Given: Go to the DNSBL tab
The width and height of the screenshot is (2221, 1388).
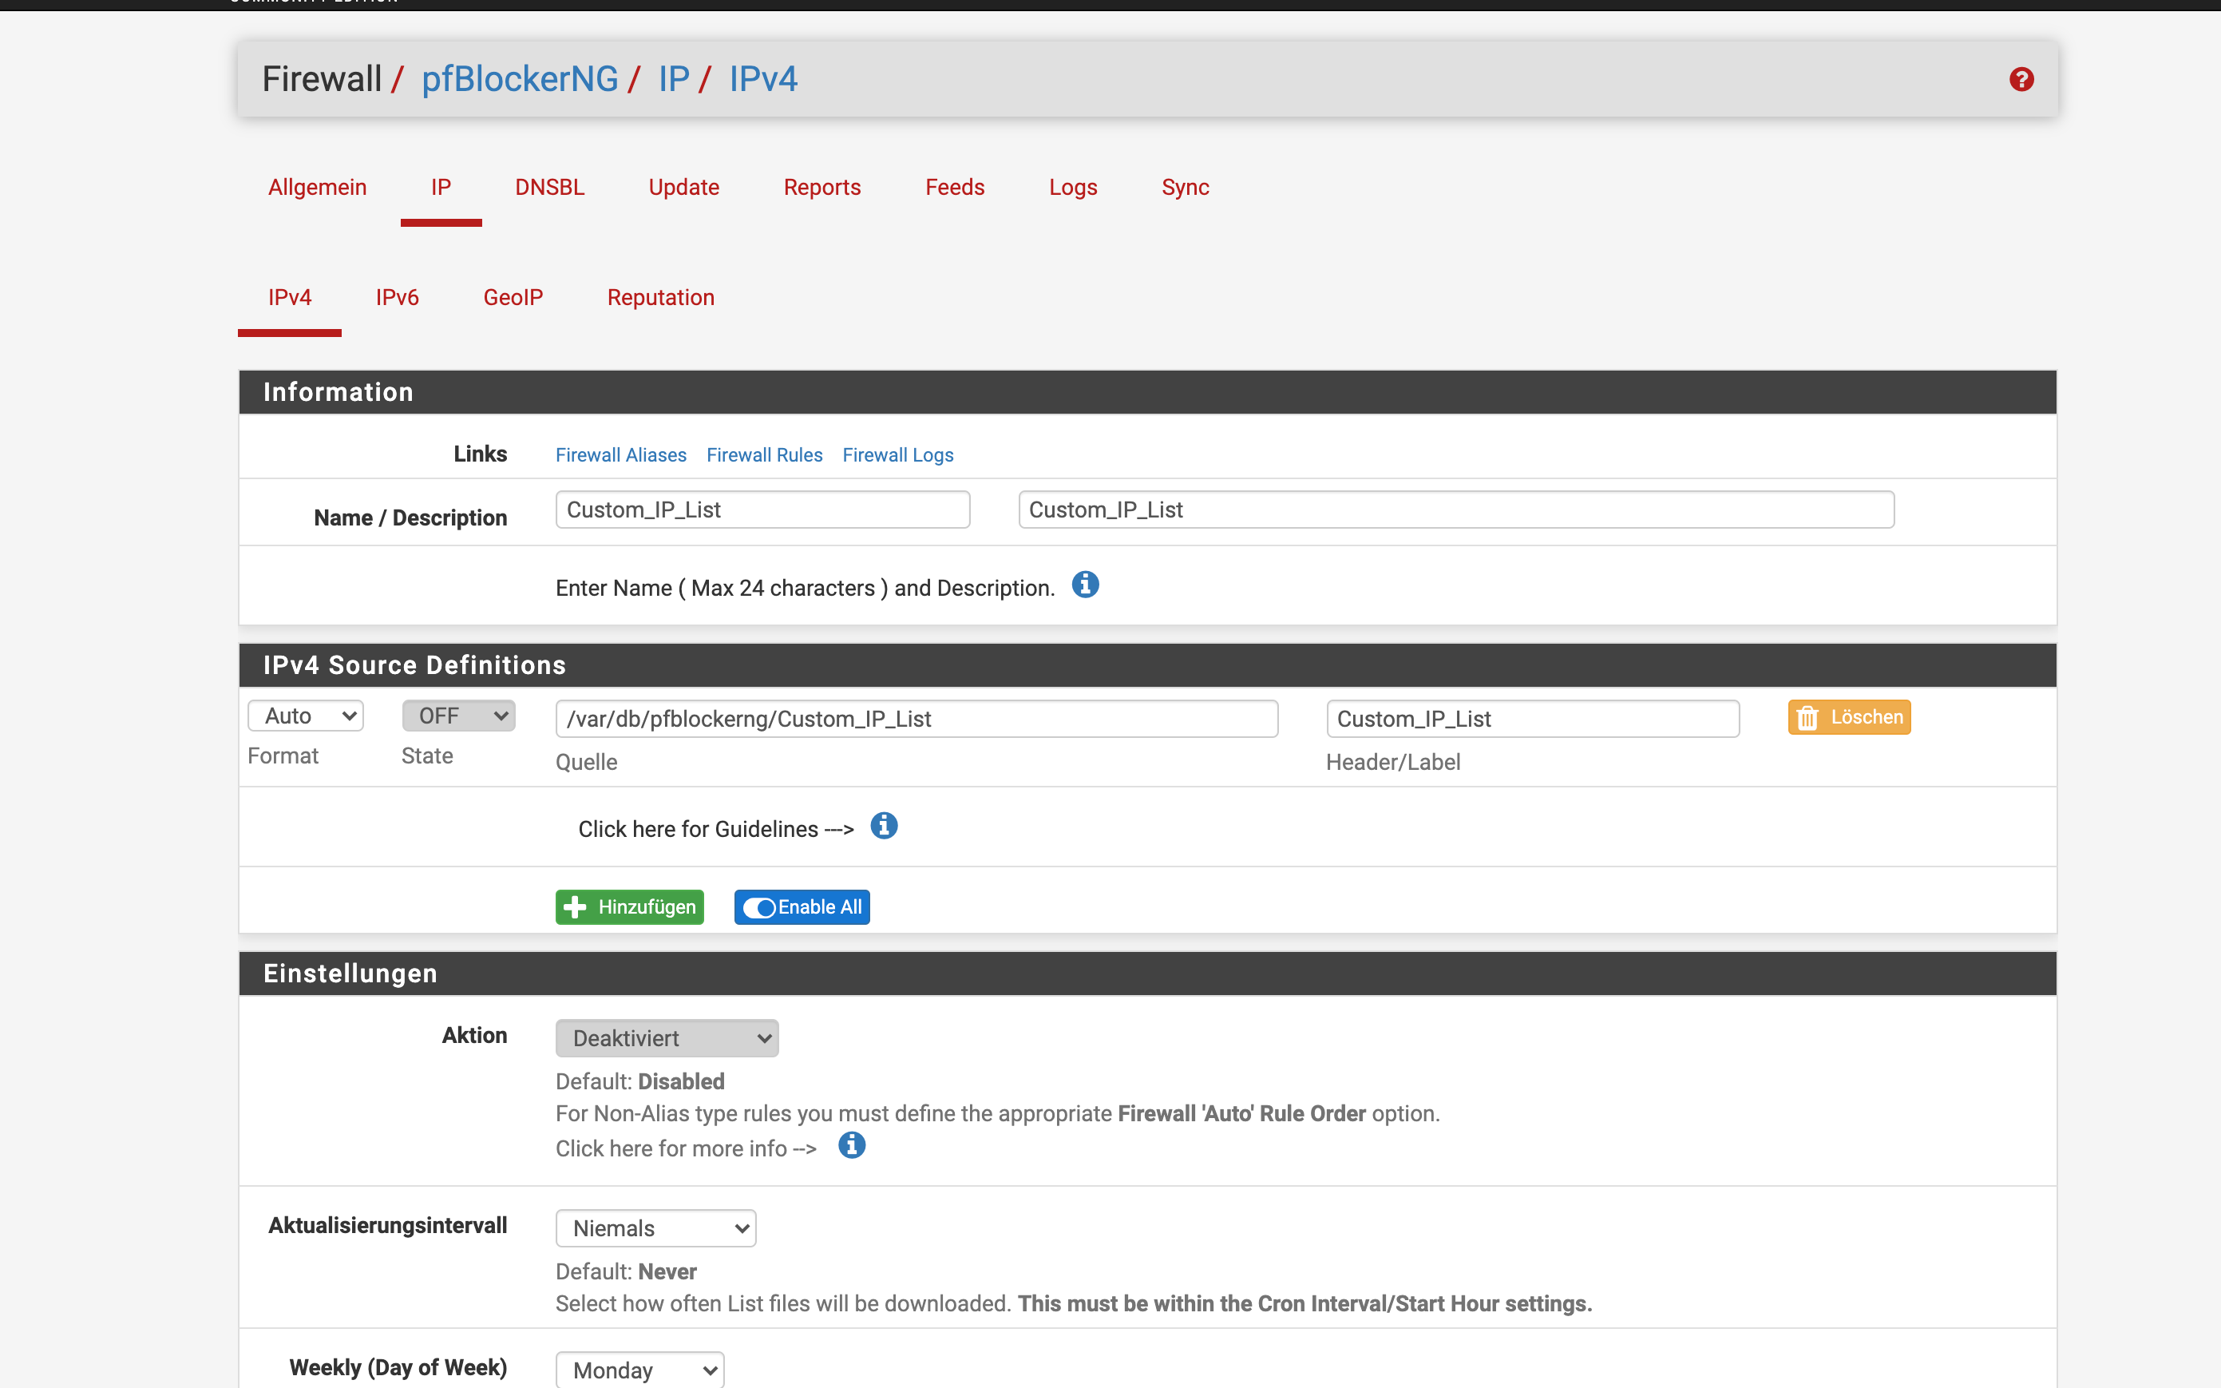Looking at the screenshot, I should pyautogui.click(x=549, y=187).
